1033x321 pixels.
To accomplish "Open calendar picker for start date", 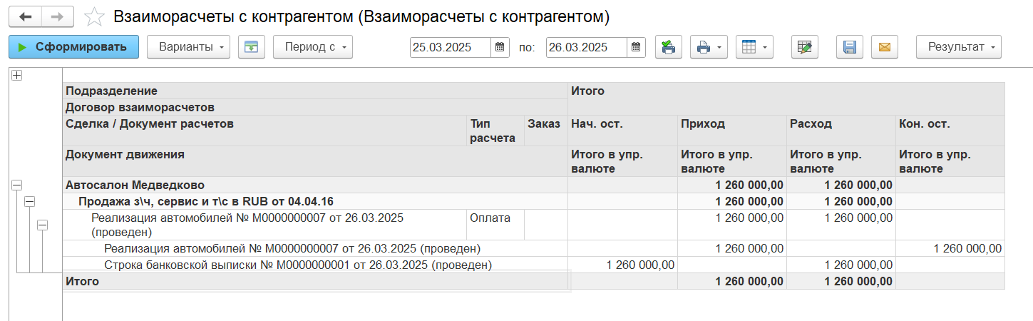I will click(500, 47).
